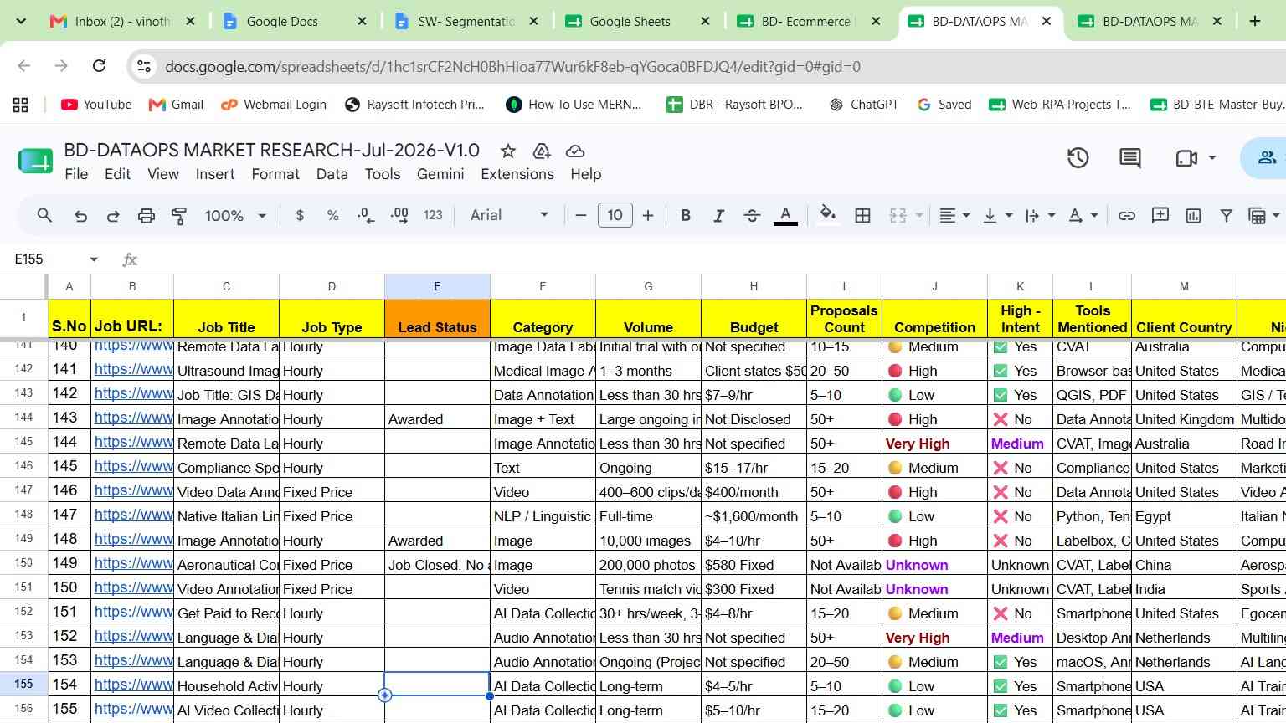Click the insert chart icon

(1193, 216)
